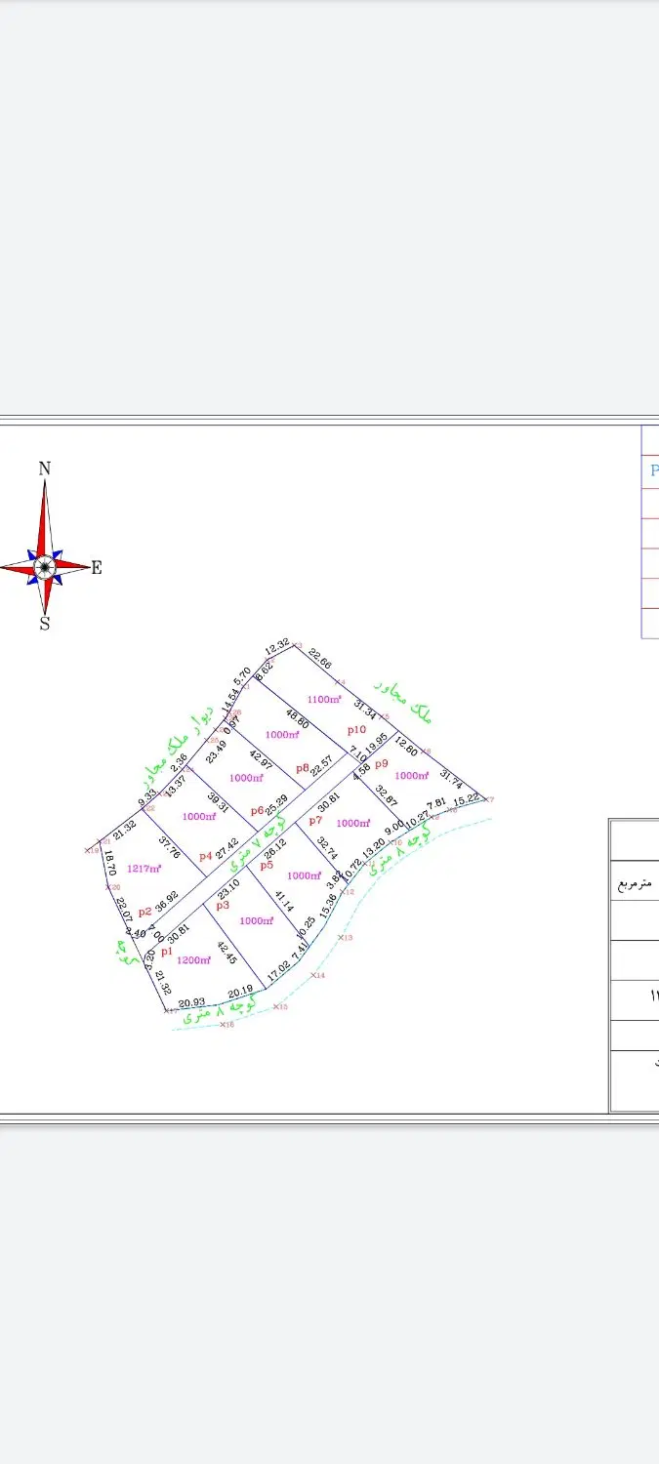659x1464 pixels.
Task: Click the 27.42 dimension value
Action: click(226, 848)
